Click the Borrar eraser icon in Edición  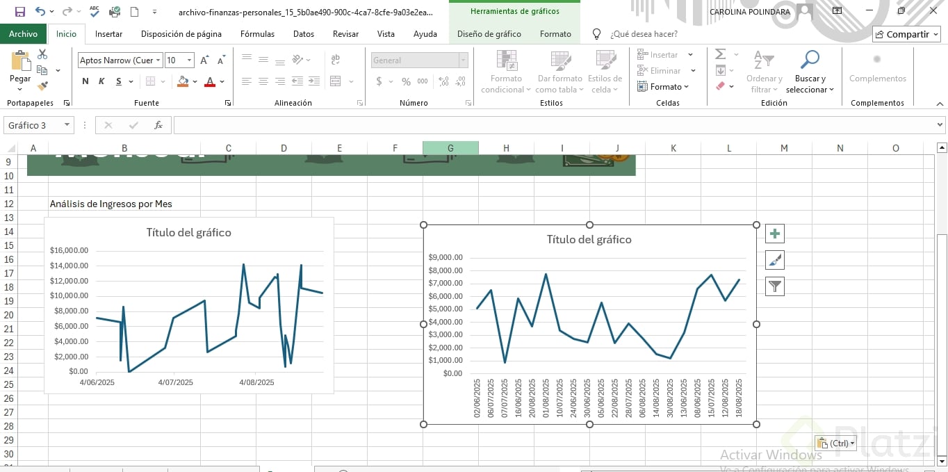(x=720, y=86)
